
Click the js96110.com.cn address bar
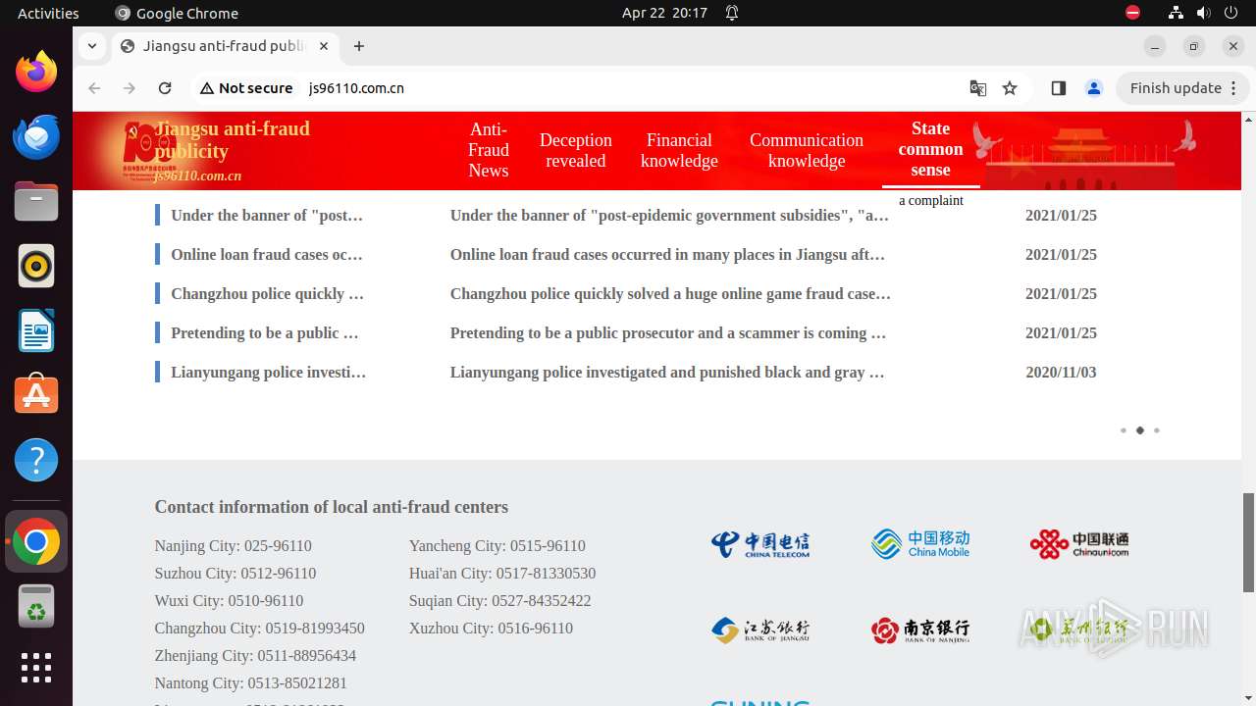356,88
